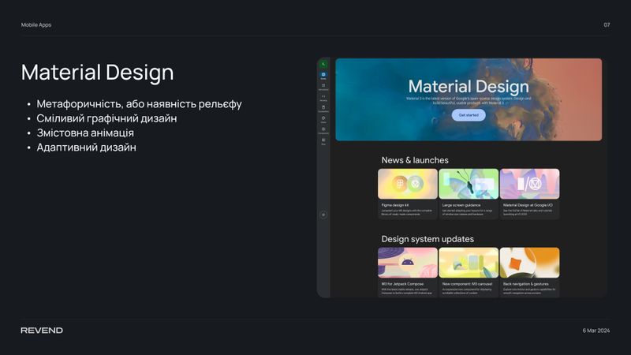Image resolution: width=631 pixels, height=355 pixels.
Task: Open the Foundations book icon in the sidebar
Action: tap(323, 107)
